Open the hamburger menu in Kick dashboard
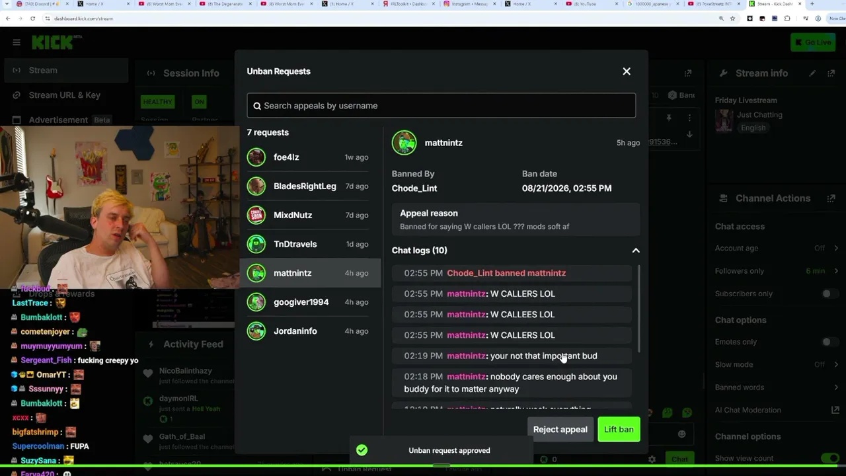This screenshot has width=846, height=476. pyautogui.click(x=17, y=43)
